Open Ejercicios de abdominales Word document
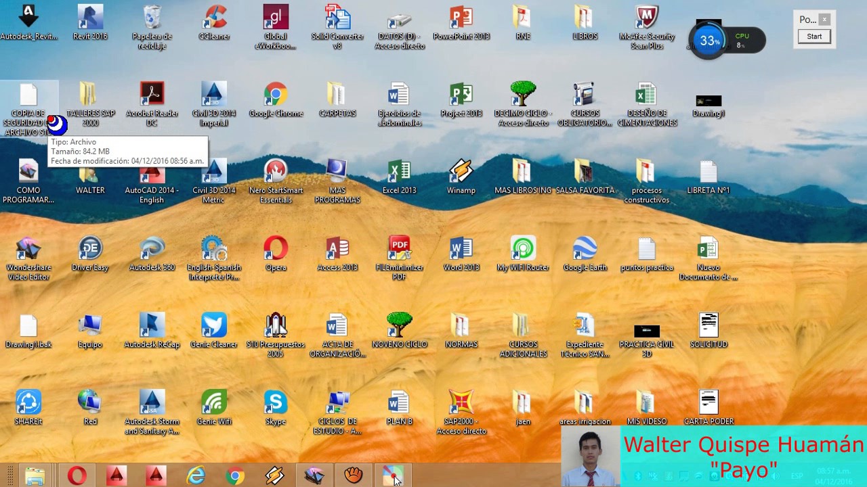The height and width of the screenshot is (487, 867). pyautogui.click(x=400, y=104)
